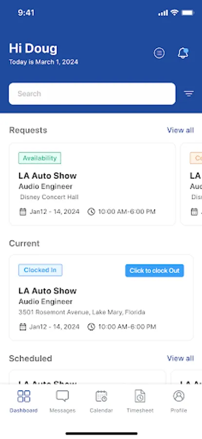Click to clock Out button
Viewport: 202px width, 439px height.
coord(154,271)
